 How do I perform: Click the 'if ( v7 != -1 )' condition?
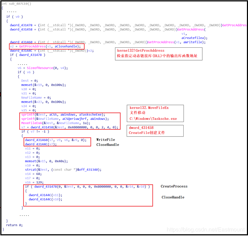point(35,132)
